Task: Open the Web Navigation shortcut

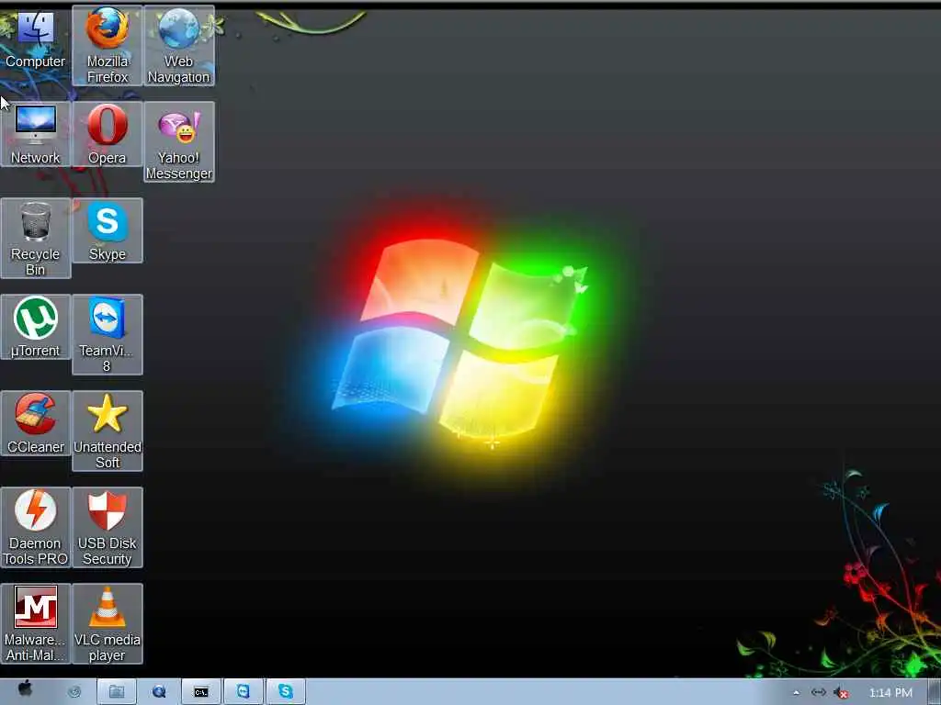Action: (x=179, y=46)
